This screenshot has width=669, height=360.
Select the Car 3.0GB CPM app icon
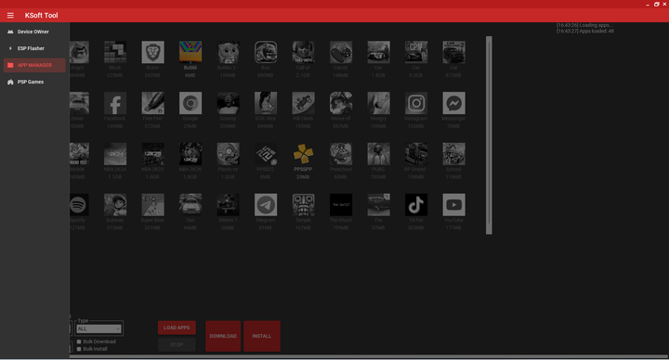pos(416,52)
